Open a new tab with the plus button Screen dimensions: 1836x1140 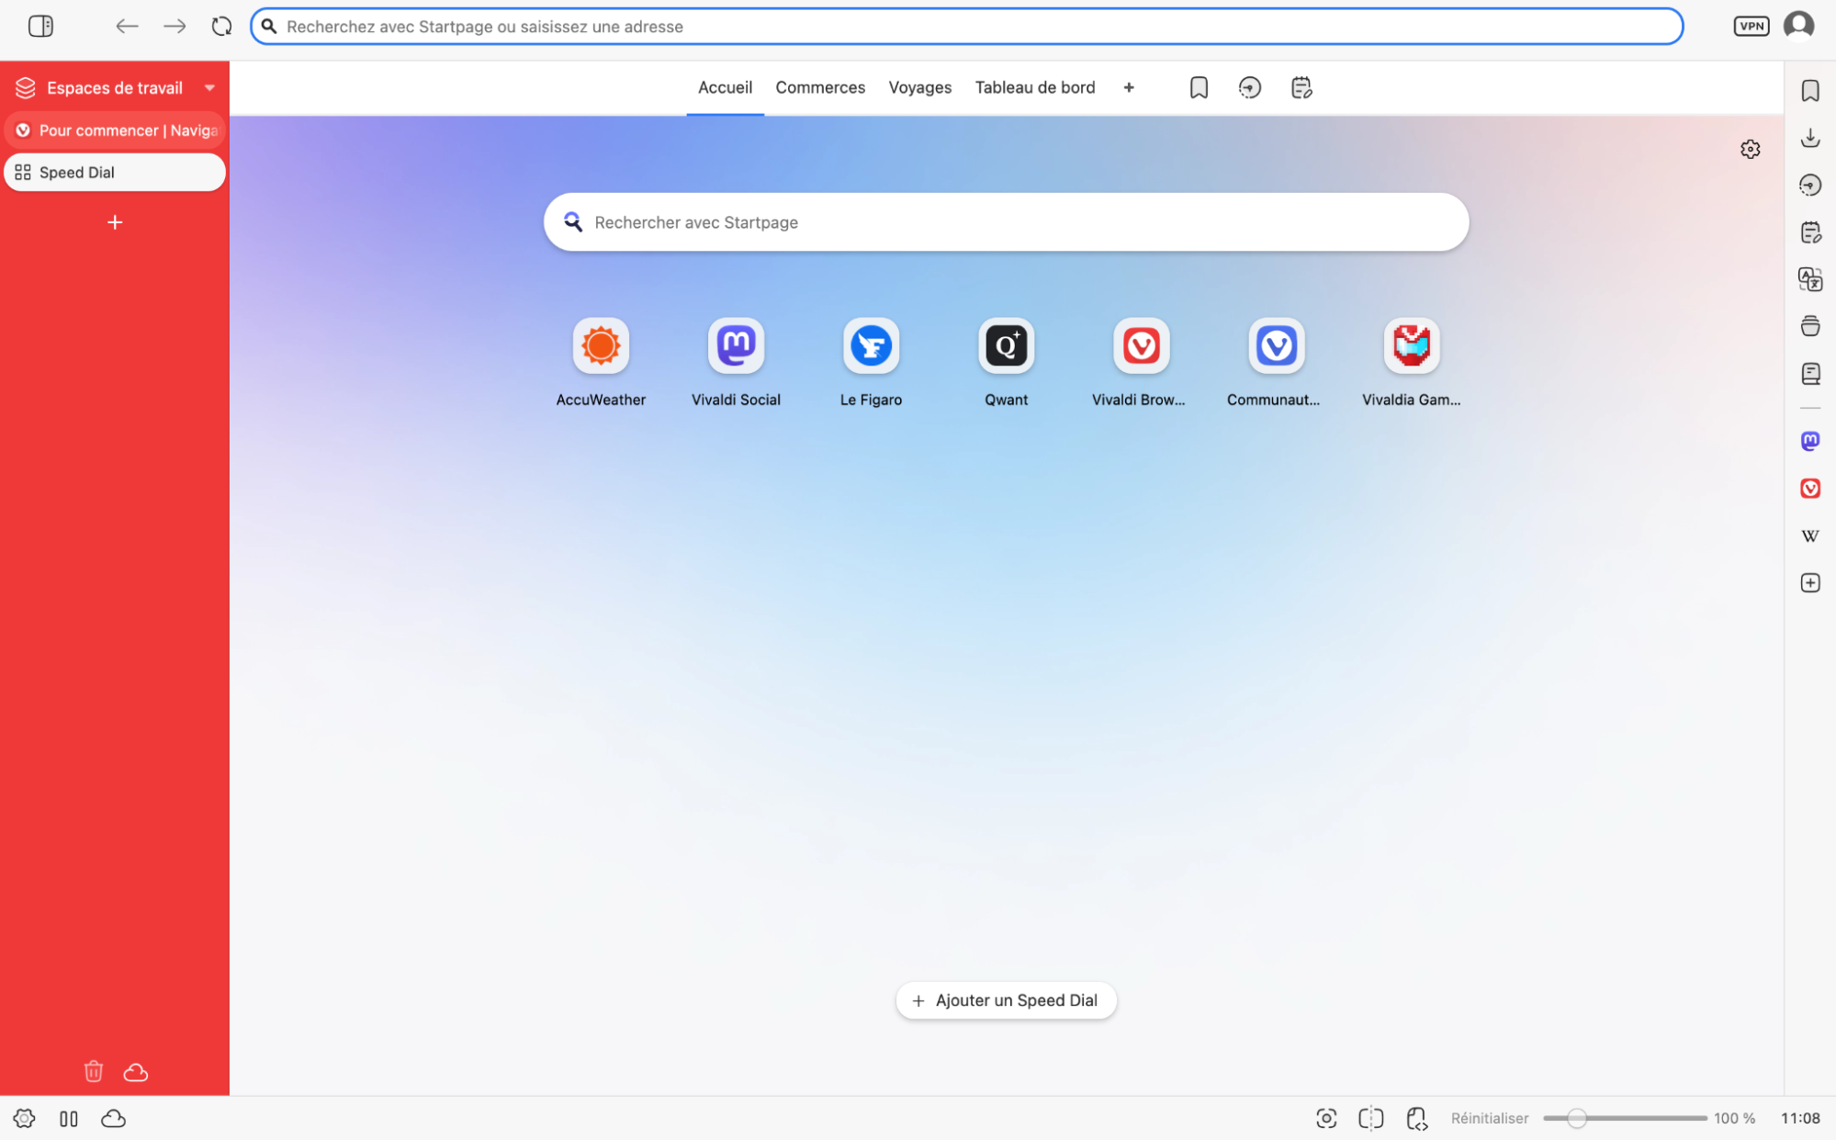tap(1128, 87)
